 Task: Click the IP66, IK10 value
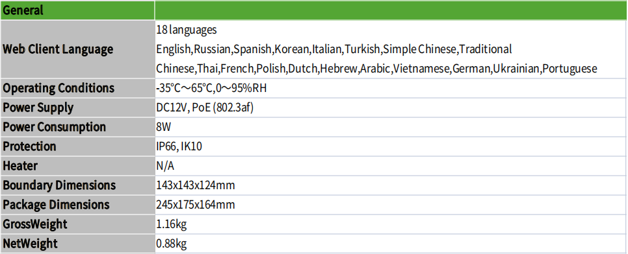[x=179, y=146]
